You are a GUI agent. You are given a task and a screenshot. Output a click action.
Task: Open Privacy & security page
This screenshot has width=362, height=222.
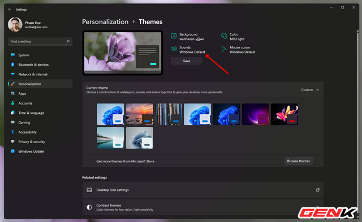(40, 142)
